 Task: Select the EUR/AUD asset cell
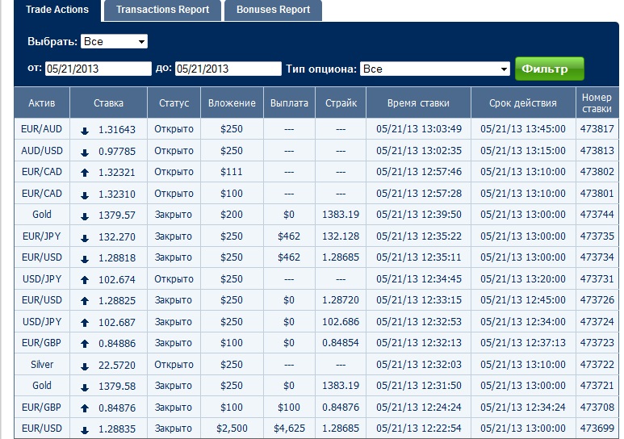[x=42, y=129]
